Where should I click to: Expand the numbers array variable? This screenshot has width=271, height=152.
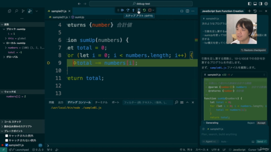[x=6, y=48]
